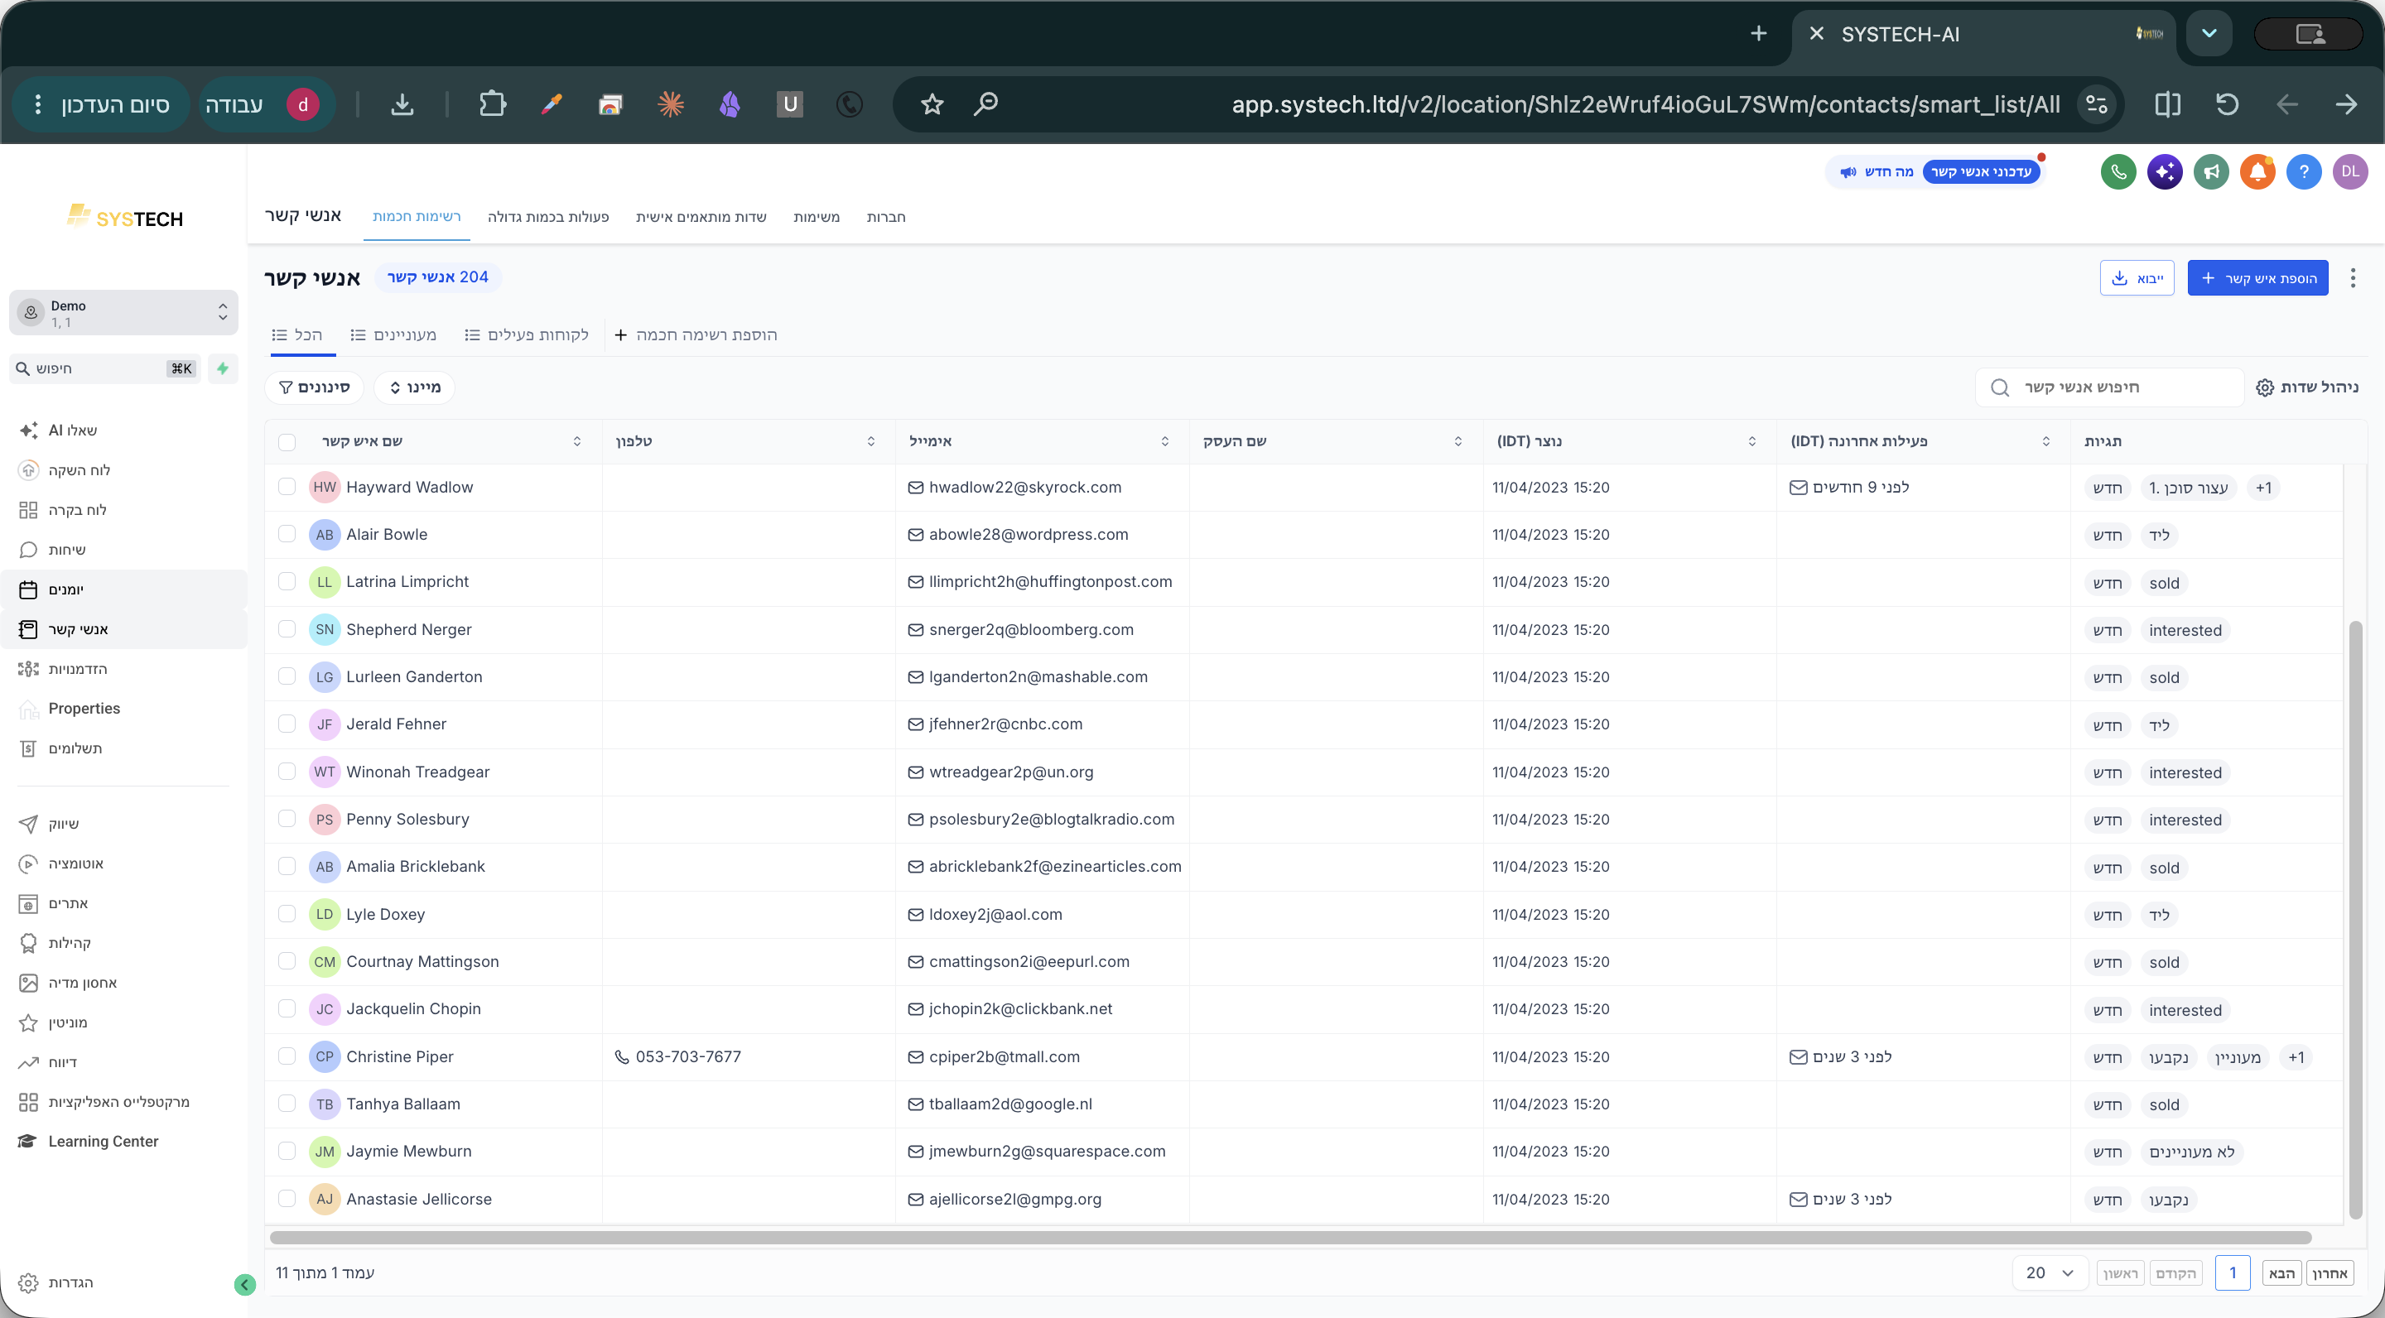Sort by אימייל column arrows
The width and height of the screenshot is (2385, 1318).
pos(1164,441)
